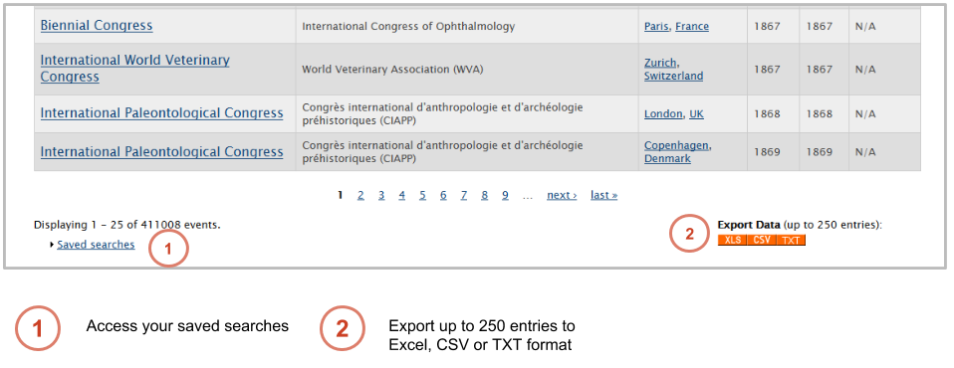Open the Saved searches link
This screenshot has width=954, height=368.
(96, 245)
